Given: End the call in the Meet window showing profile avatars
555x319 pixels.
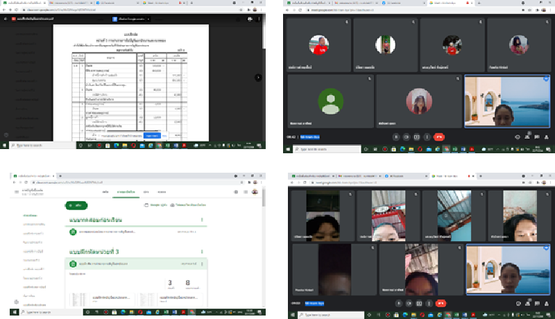Looking at the screenshot, I should pos(438,137).
